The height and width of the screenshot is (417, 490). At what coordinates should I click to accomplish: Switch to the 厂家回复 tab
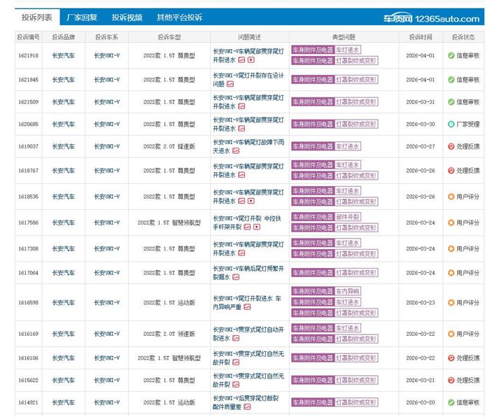point(82,17)
